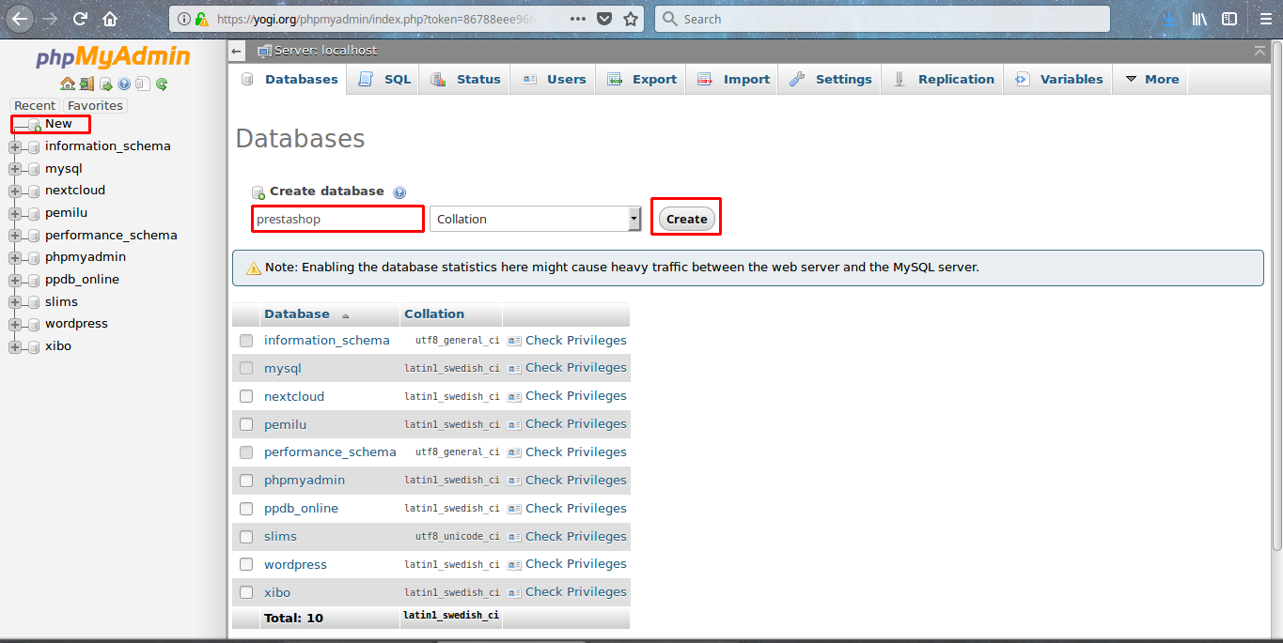Image resolution: width=1283 pixels, height=643 pixels.
Task: Click the Create database help icon
Action: (x=399, y=192)
